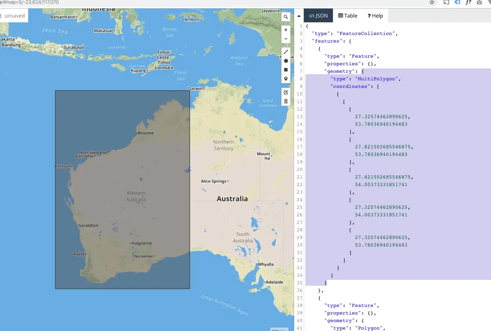
Task: Click the Makassar city label
Action: pos(103,31)
